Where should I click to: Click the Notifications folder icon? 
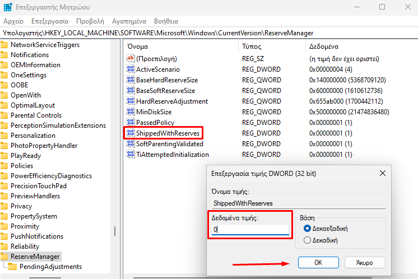(4, 55)
